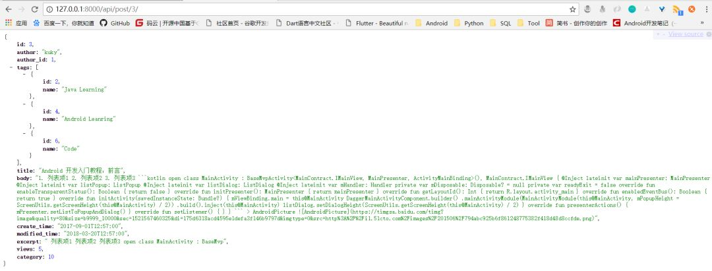Open the Tool bookmarks folder
The width and height of the screenshot is (712, 271).
[529, 23]
